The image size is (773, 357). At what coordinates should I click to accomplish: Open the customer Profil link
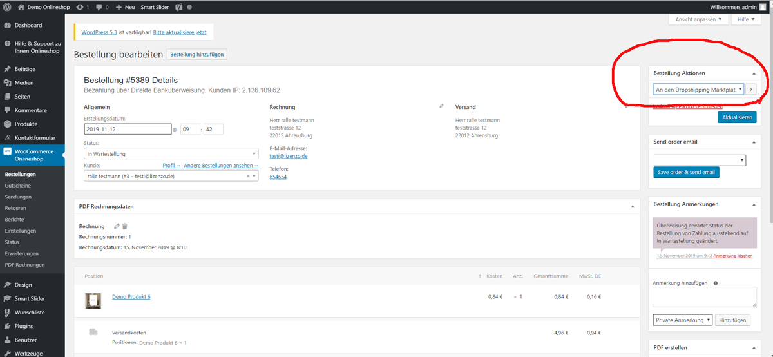click(x=171, y=166)
